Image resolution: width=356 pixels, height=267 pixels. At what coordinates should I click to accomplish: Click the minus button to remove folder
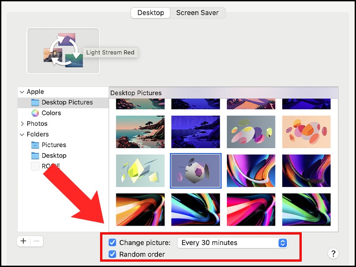pos(36,241)
